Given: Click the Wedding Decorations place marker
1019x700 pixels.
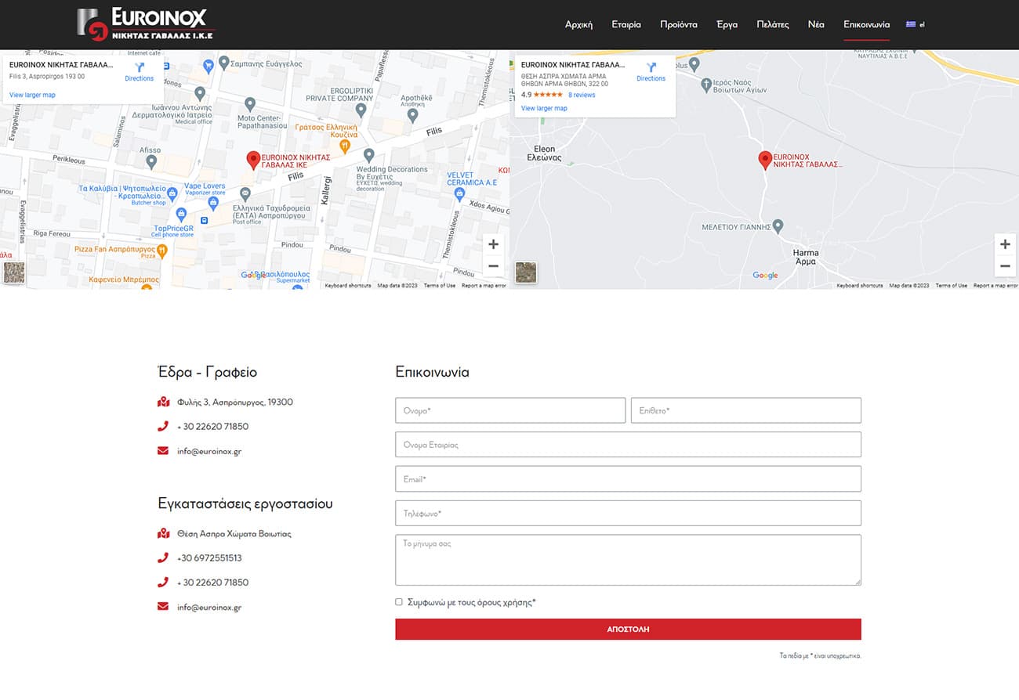Looking at the screenshot, I should click(369, 155).
